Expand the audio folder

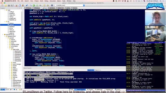tap(8, 43)
